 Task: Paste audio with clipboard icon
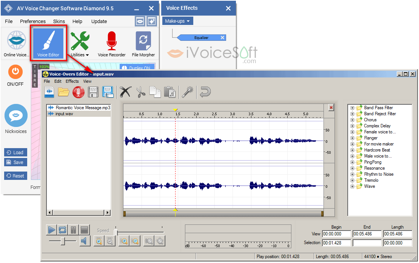(x=170, y=92)
